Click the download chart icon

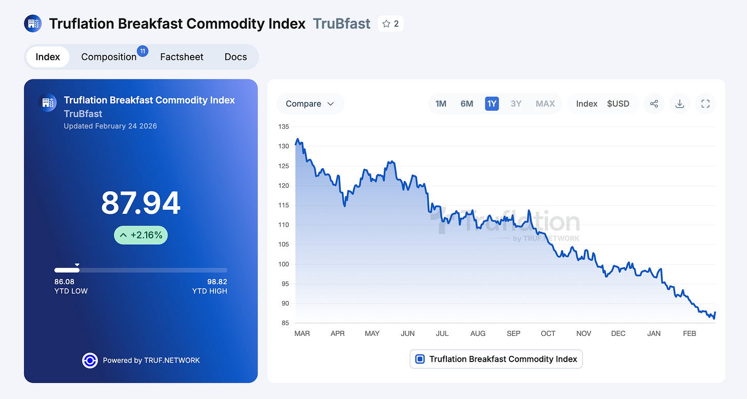pyautogui.click(x=680, y=104)
